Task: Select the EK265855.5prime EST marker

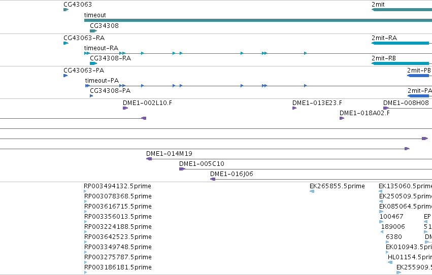Action: tap(312, 191)
